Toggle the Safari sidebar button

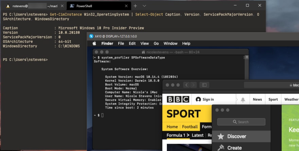pyautogui.click(x=204, y=85)
